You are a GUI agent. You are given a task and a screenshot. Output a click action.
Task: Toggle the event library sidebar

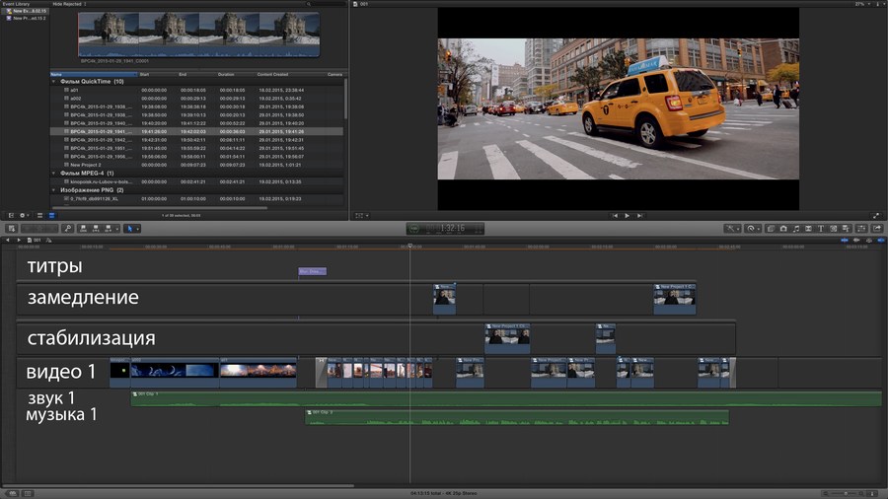click(x=11, y=216)
